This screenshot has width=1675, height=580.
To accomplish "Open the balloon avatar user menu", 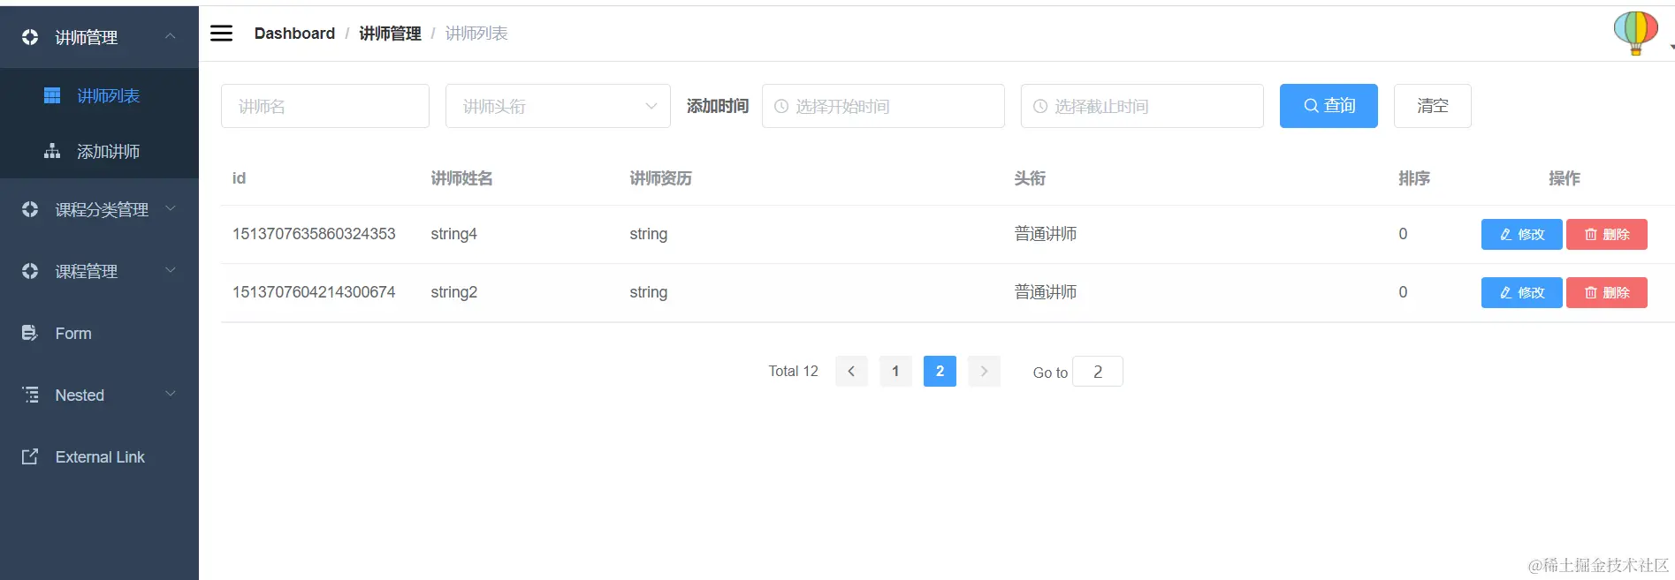I will (1635, 34).
